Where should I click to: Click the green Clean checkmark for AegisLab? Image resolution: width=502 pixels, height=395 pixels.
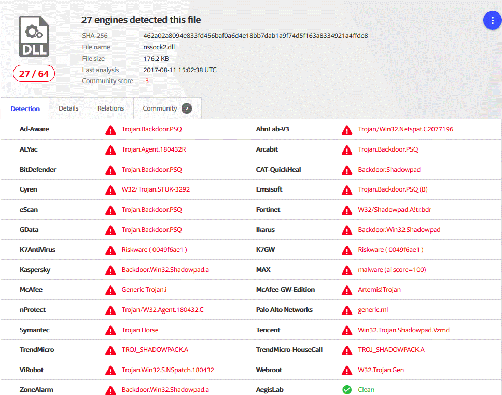[x=347, y=389]
